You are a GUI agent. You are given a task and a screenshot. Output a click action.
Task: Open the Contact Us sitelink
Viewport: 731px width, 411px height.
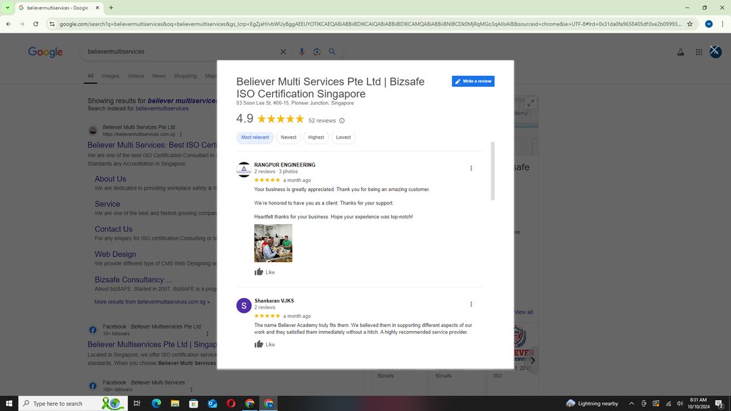click(x=114, y=230)
